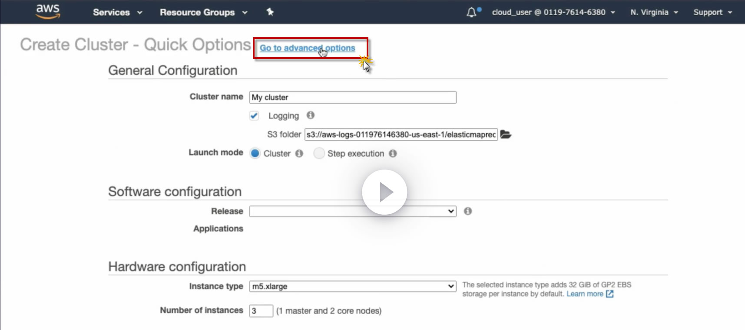Go to advanced options link
This screenshot has width=745, height=330.
[307, 48]
